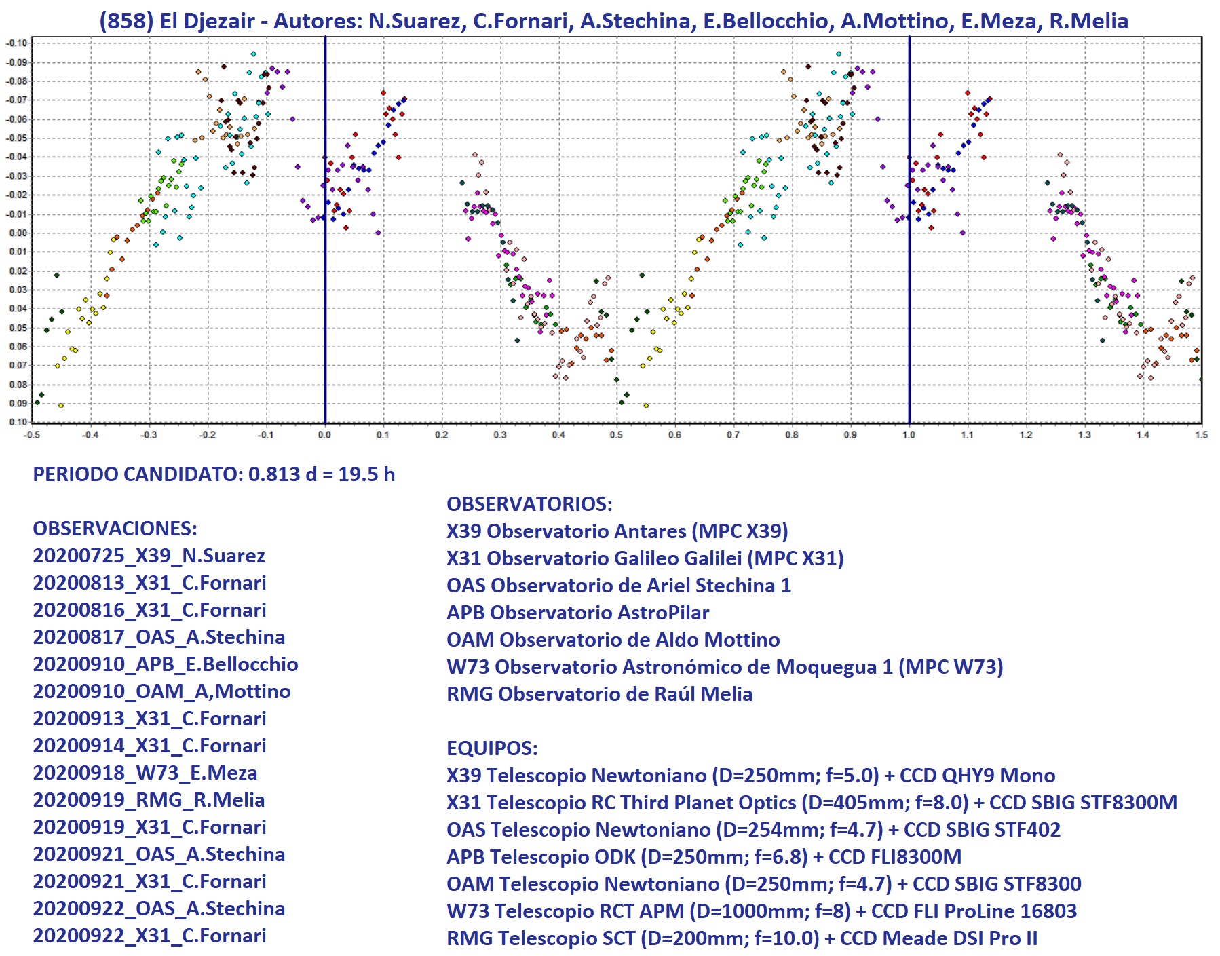Screen dimensions: 1220x956
Task: Click the OBSERVACIONES heading
Action: 115,529
